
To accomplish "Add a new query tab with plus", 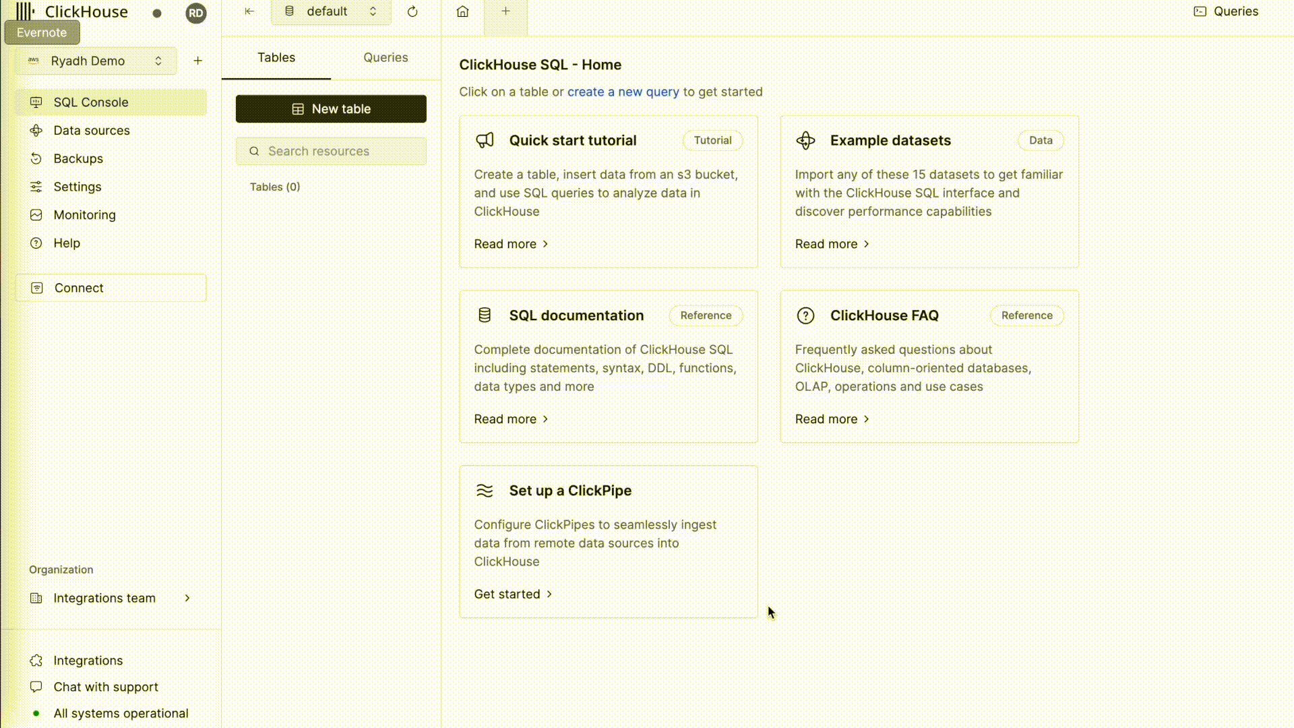I will (x=505, y=11).
